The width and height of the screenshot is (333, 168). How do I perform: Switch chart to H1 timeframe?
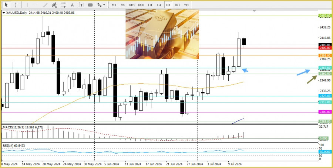point(150,5)
